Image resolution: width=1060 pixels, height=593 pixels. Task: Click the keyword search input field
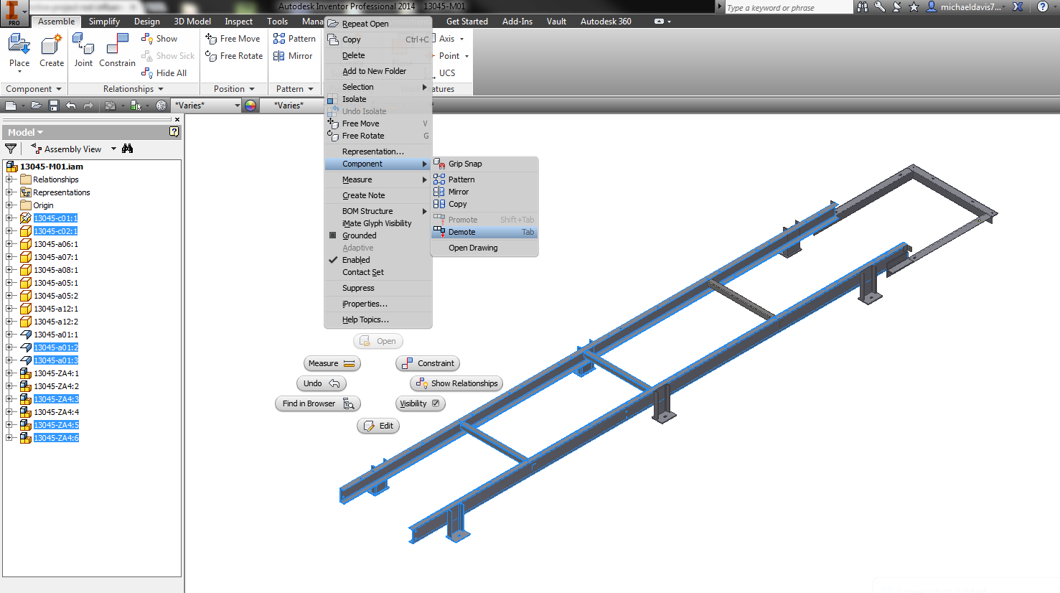pyautogui.click(x=787, y=7)
